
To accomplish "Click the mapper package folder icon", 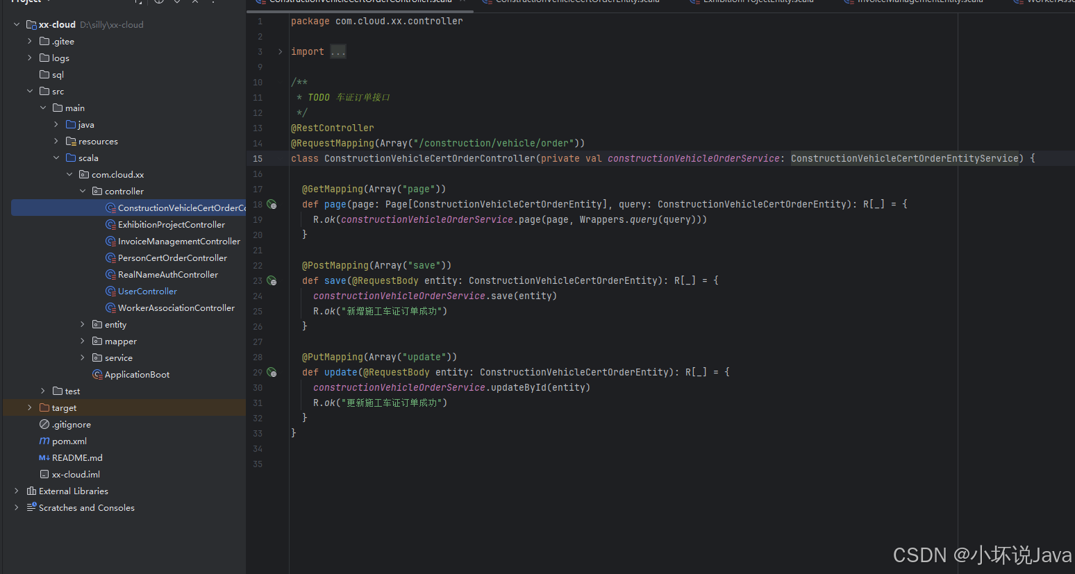I will pos(97,341).
